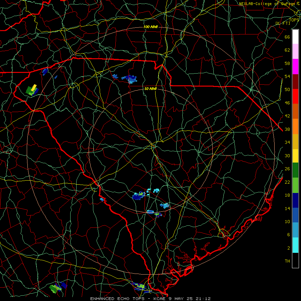Select the "6" legend value
301x301 pixels.
(x=288, y=234)
